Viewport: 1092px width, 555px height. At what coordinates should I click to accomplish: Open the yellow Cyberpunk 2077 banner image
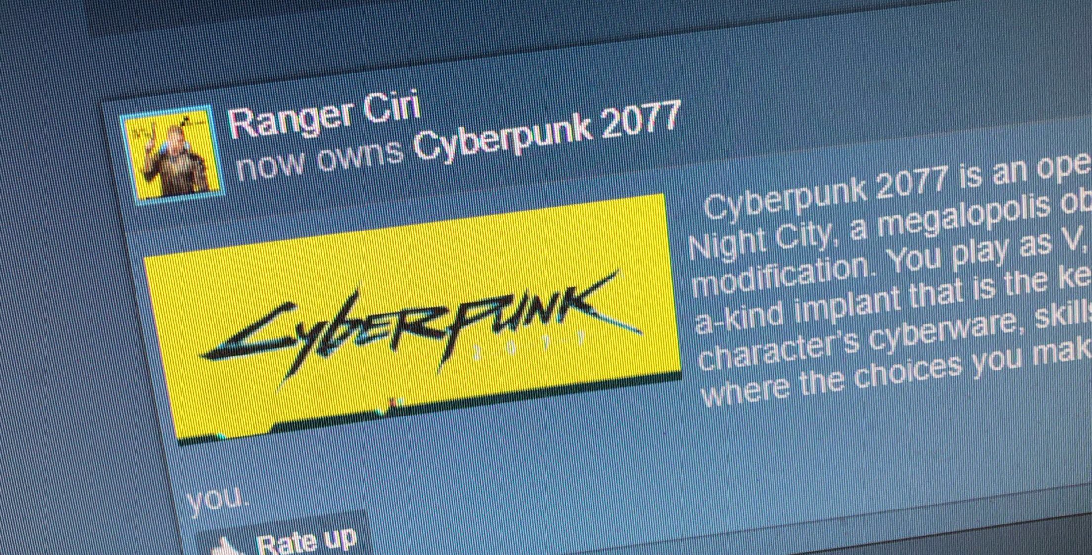coord(413,317)
